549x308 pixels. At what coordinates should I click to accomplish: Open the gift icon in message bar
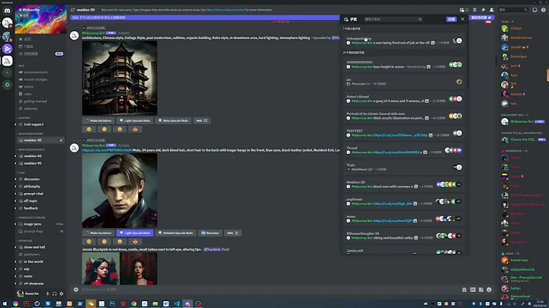pos(464,290)
